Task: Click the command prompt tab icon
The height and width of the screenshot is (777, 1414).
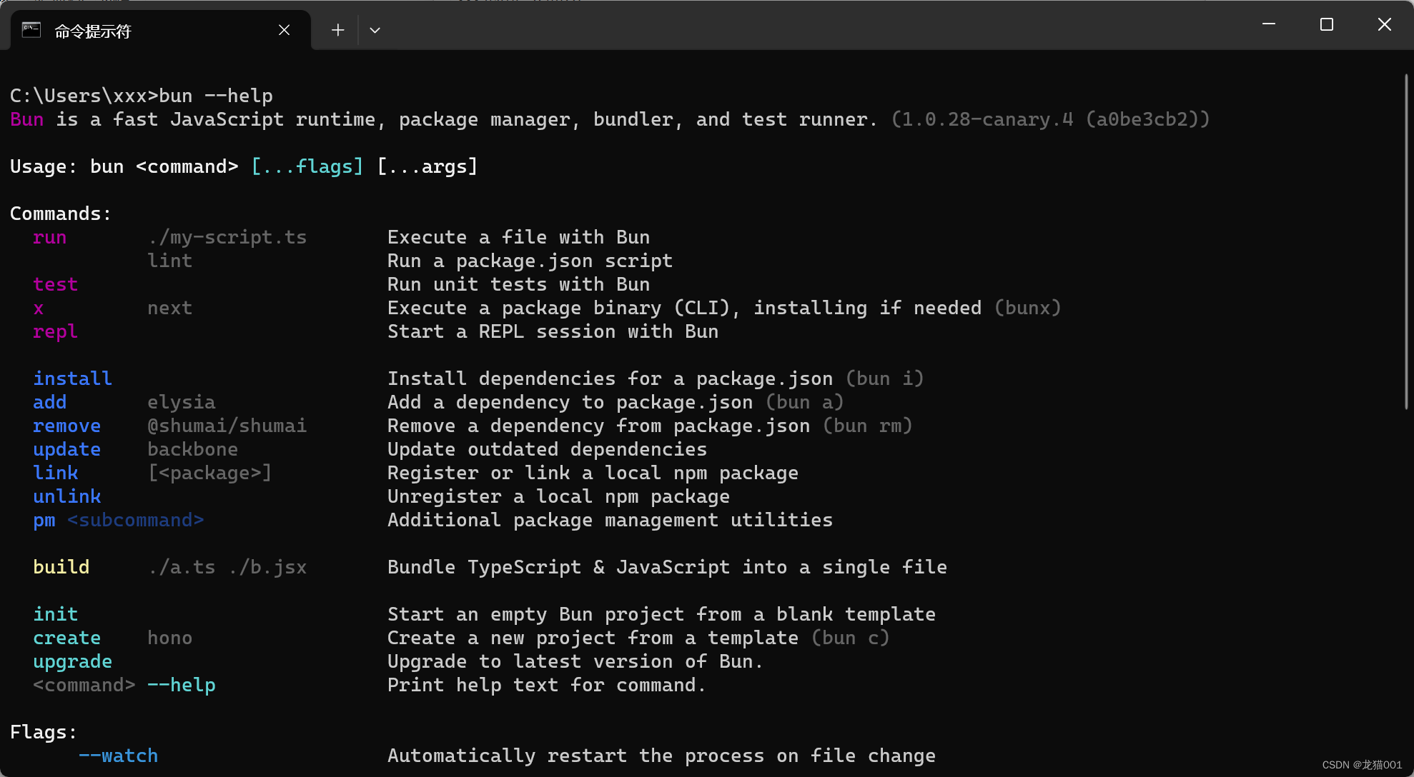Action: (x=31, y=30)
